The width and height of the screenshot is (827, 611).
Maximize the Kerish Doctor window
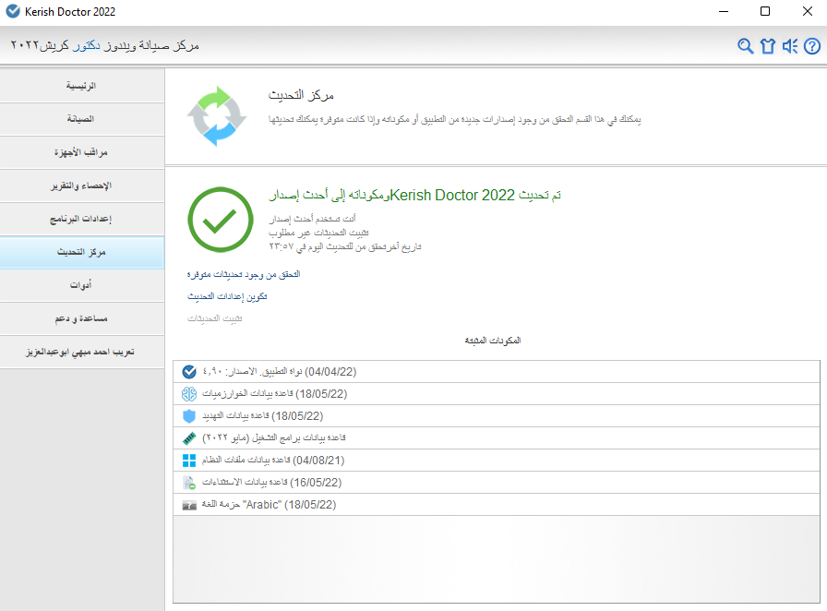tap(765, 12)
